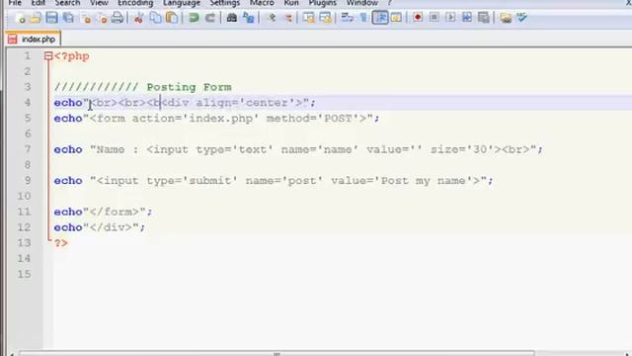Image resolution: width=632 pixels, height=356 pixels.
Task: Toggle word wrap from the toolbar
Action: coord(347,18)
